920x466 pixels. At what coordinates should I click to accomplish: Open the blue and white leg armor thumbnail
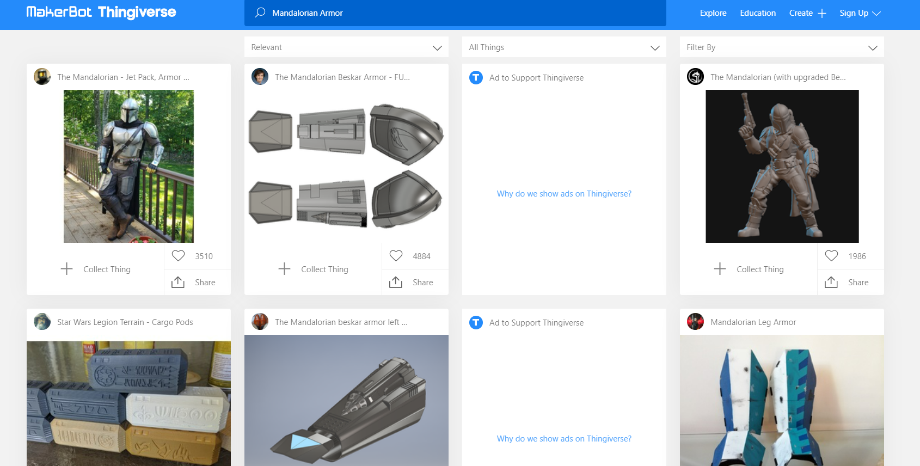782,401
